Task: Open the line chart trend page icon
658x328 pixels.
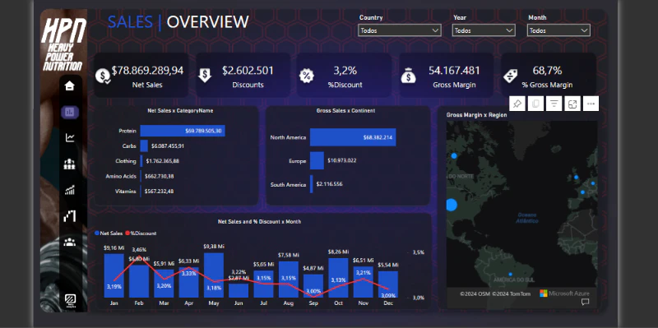Action: point(70,137)
